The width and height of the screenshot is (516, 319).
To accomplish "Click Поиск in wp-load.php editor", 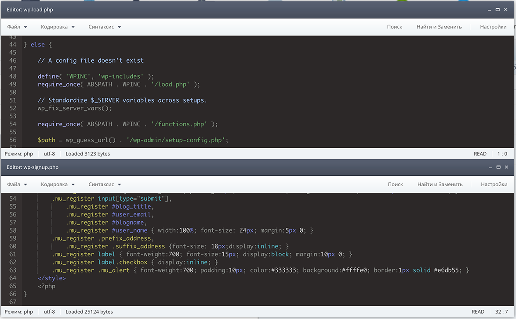I will (x=394, y=27).
